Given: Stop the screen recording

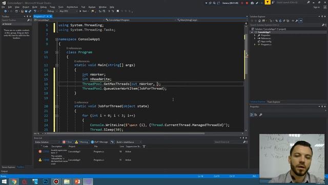Looking at the screenshot, I should pyautogui.click(x=247, y=3).
